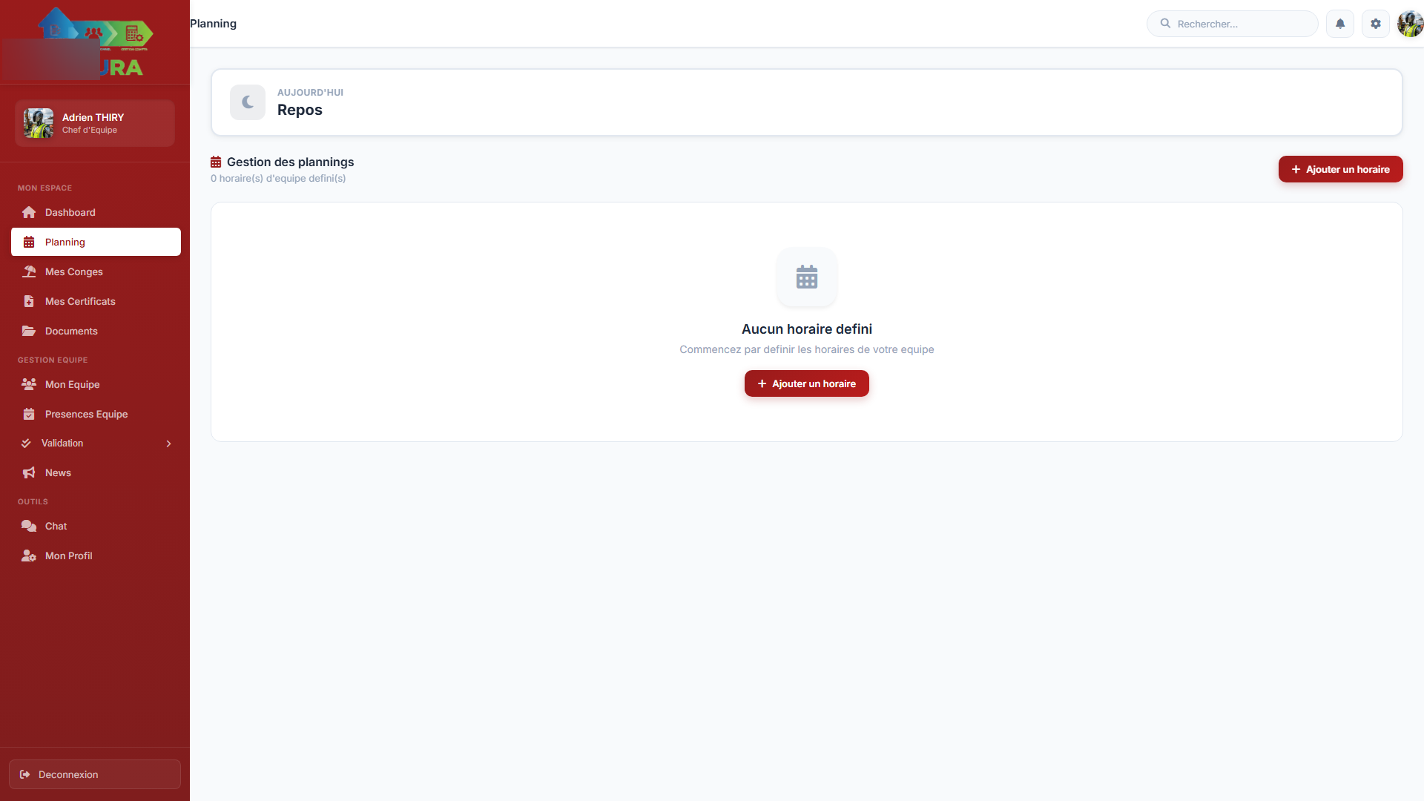This screenshot has height=801, width=1424.
Task: Click the calendar icon above Aucun horaire defini
Action: coord(806,277)
